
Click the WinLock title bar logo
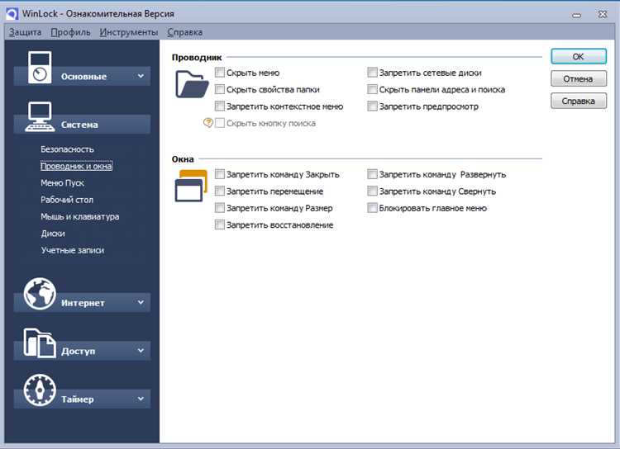click(x=12, y=14)
